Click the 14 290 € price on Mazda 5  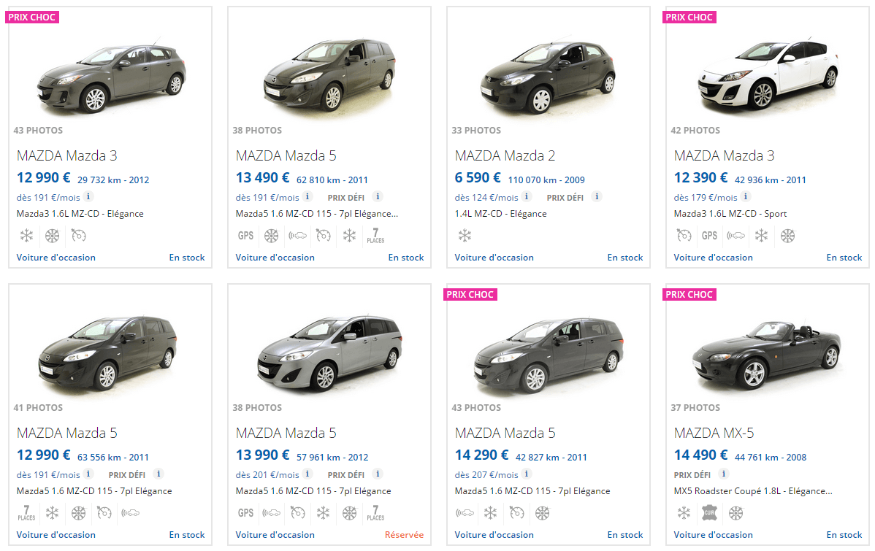tap(481, 455)
